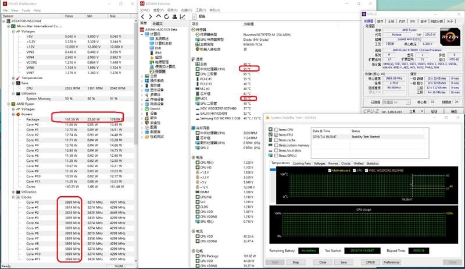Screen dimensions: 465x269
Task: Click Stress CPU chip icon in Stability Test
Action: click(x=270, y=129)
